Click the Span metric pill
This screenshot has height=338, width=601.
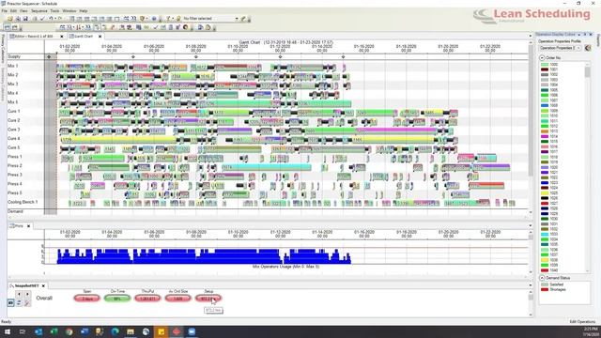87,299
